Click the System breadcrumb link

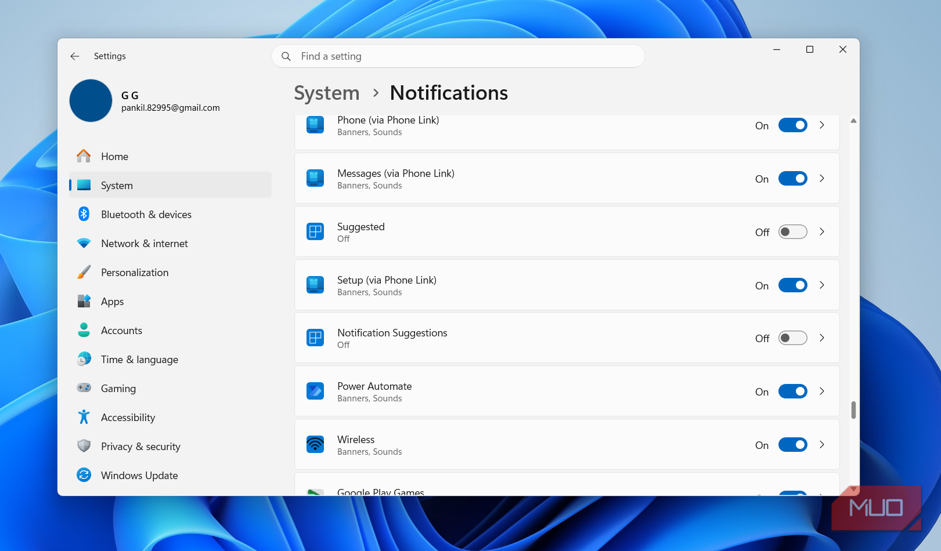[x=327, y=93]
